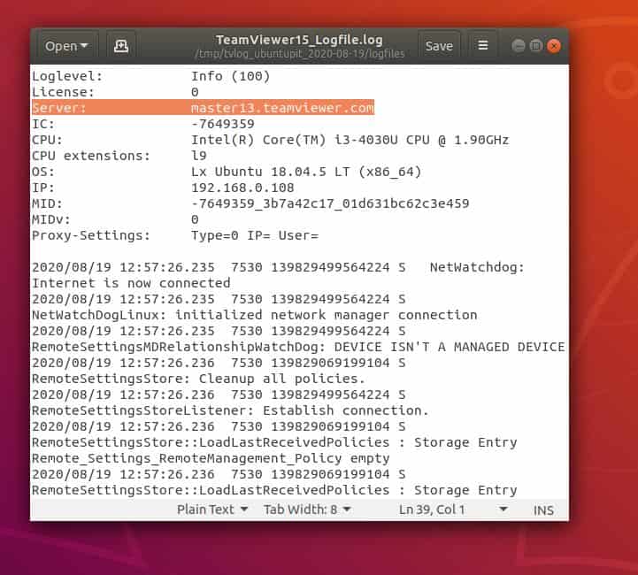Image resolution: width=638 pixels, height=575 pixels.
Task: Create a new document via toolbar icon
Action: (121, 46)
